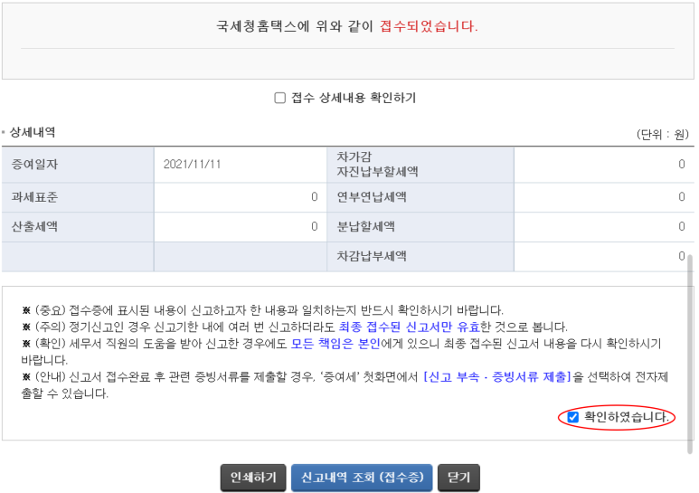Image resolution: width=699 pixels, height=493 pixels.
Task: Click the 닫기 button
Action: click(x=458, y=478)
